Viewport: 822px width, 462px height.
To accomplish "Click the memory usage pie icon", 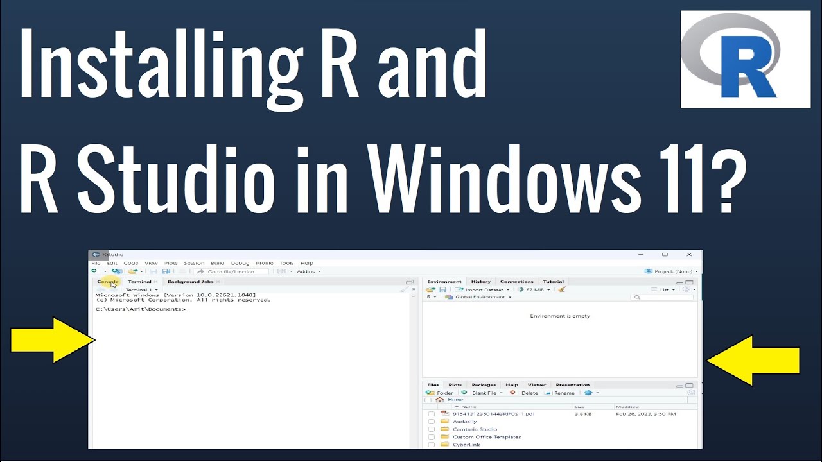I will (x=521, y=289).
